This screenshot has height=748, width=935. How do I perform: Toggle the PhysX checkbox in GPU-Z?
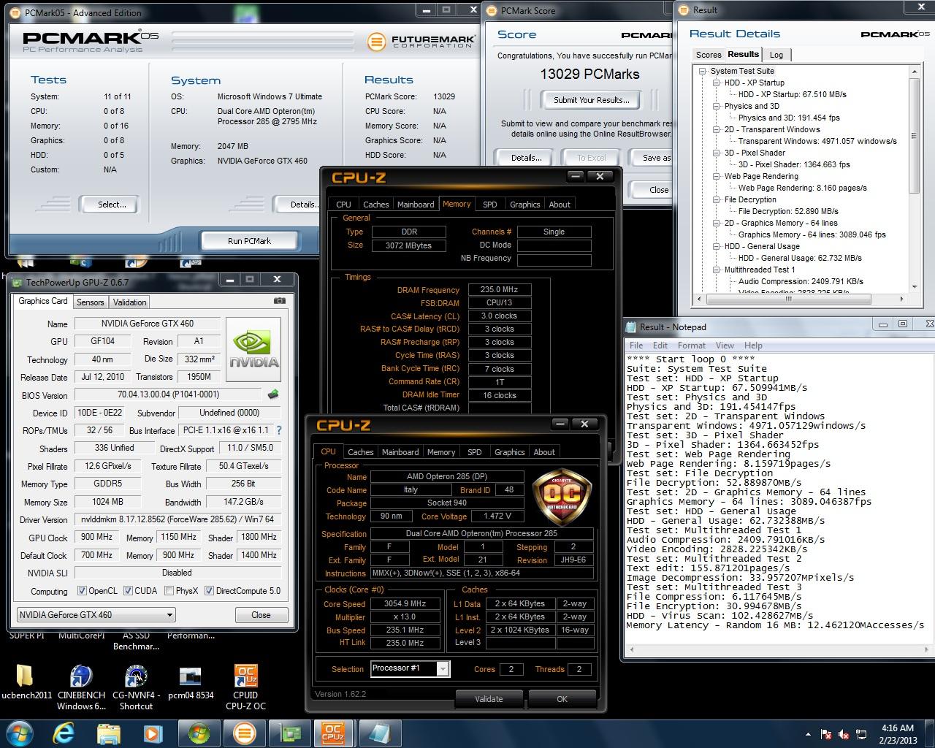point(169,591)
